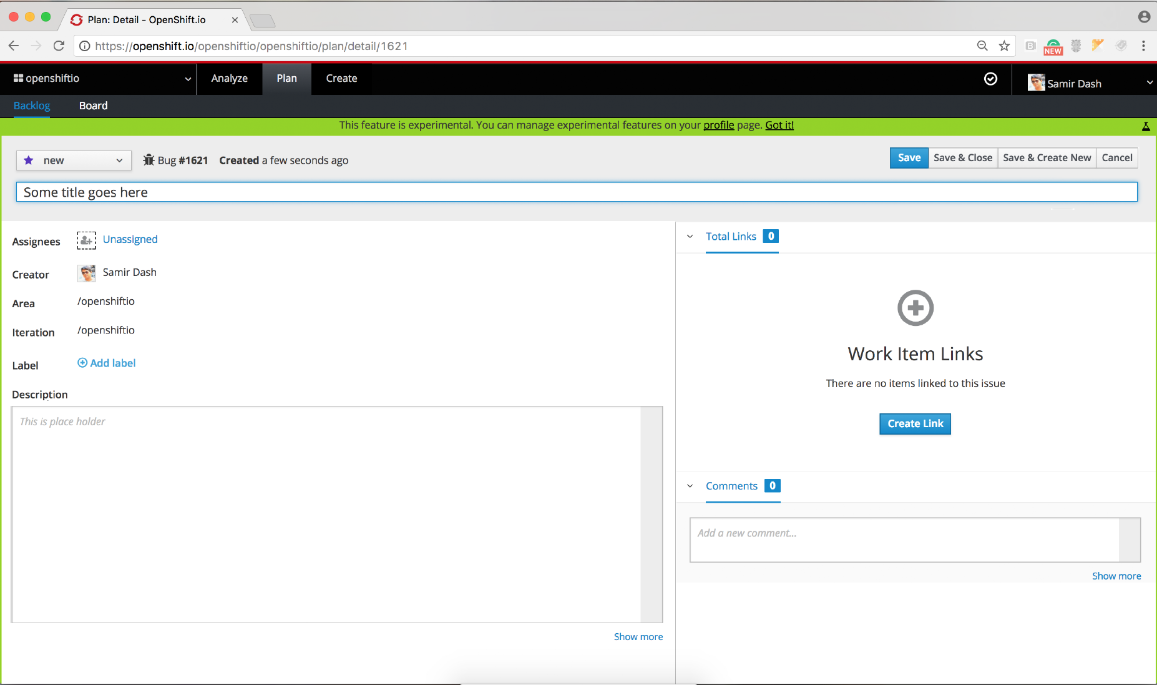Click the Unassigned assignee placeholder avatar
1157x685 pixels.
click(86, 240)
